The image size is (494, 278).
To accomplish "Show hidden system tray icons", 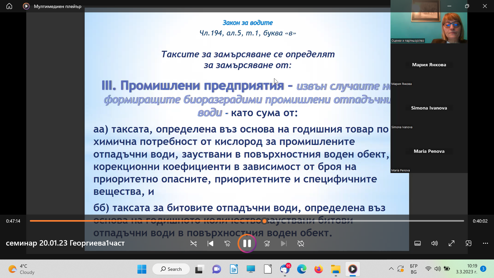I will pos(391,269).
